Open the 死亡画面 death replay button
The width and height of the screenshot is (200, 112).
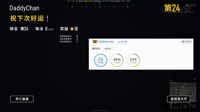coord(22,99)
